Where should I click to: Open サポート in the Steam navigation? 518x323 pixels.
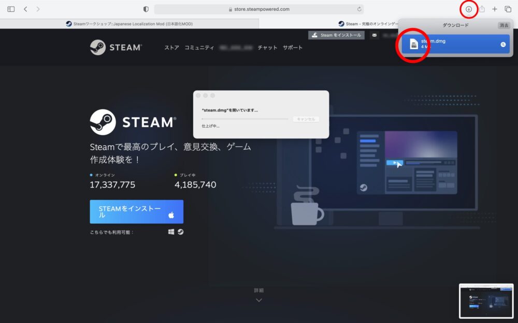tap(292, 48)
